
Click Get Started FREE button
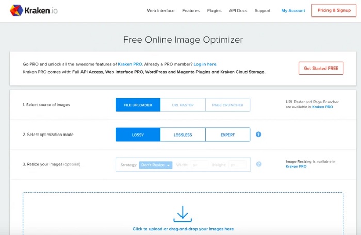321,68
